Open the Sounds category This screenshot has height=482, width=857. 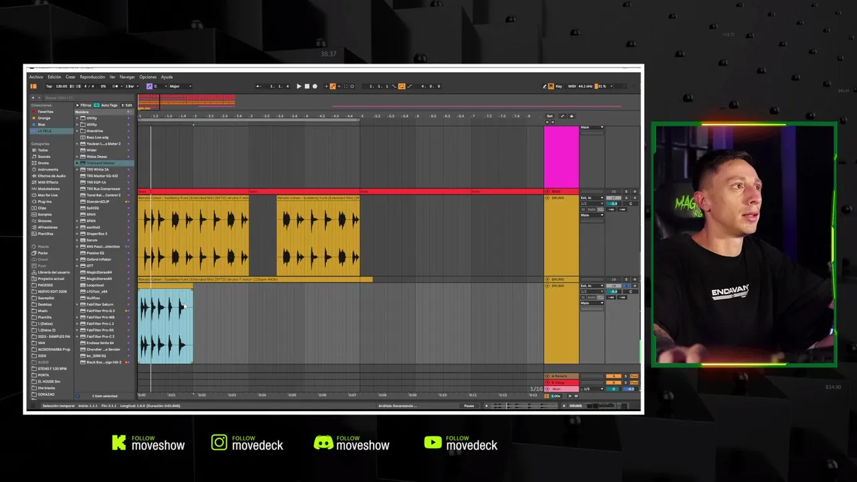(44, 157)
